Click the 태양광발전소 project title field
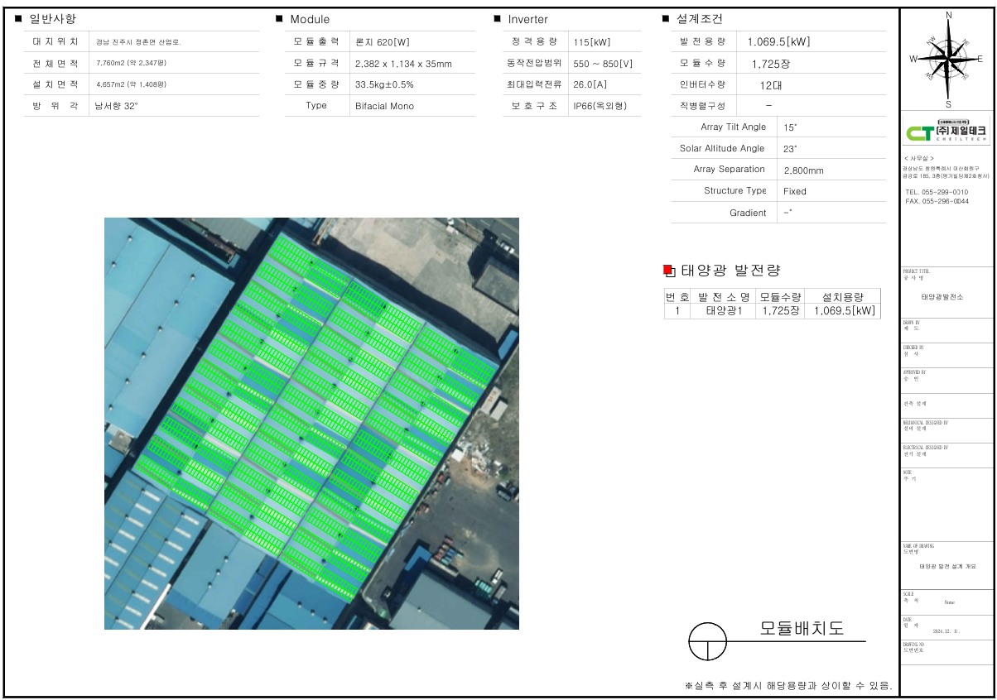This screenshot has width=997, height=700. (x=942, y=296)
